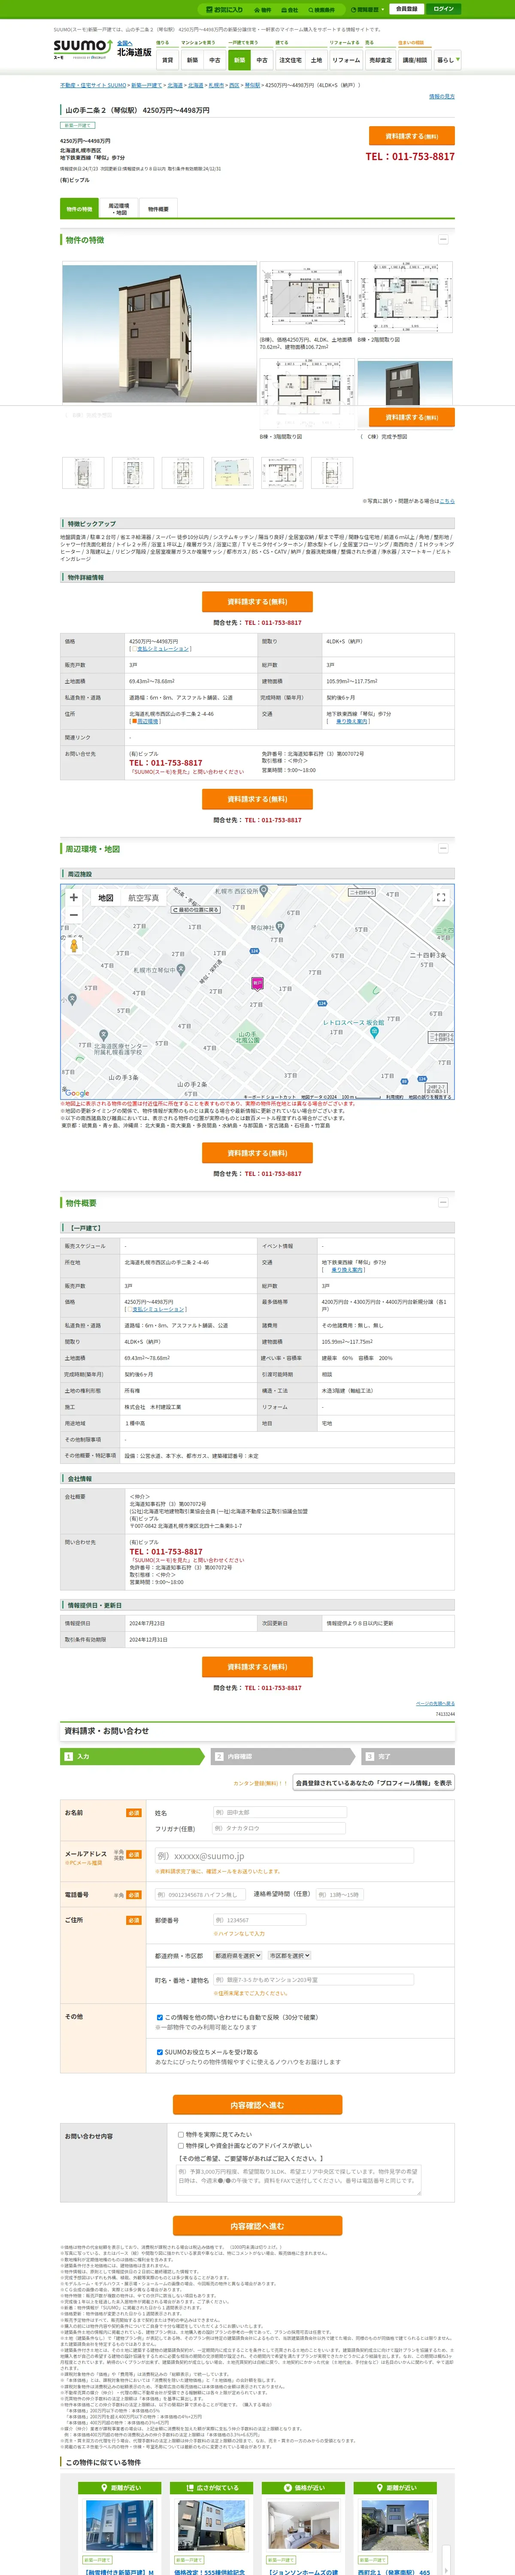The image size is (515, 2575).
Task: Click the SUUMO logo in header
Action: tap(82, 48)
